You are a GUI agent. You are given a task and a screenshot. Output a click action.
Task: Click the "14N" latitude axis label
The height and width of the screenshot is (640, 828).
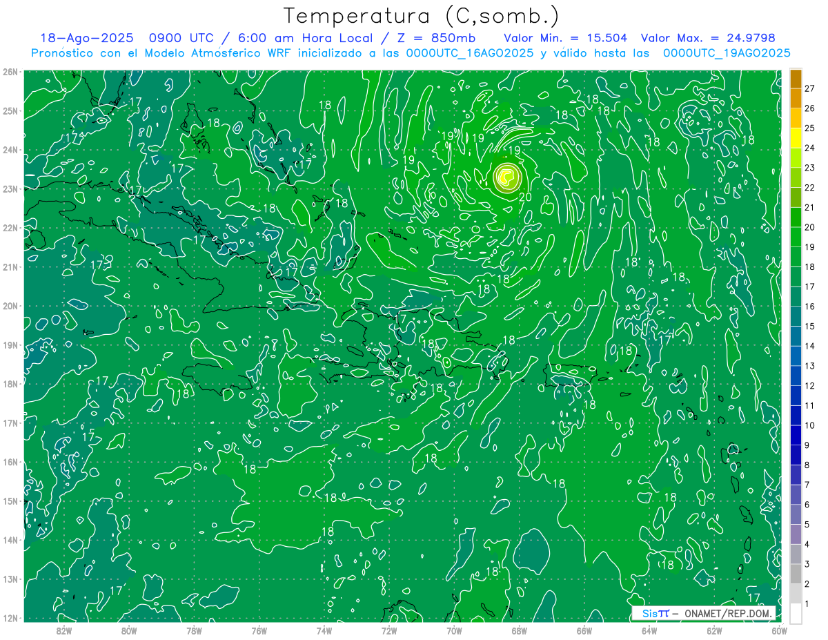point(10,540)
